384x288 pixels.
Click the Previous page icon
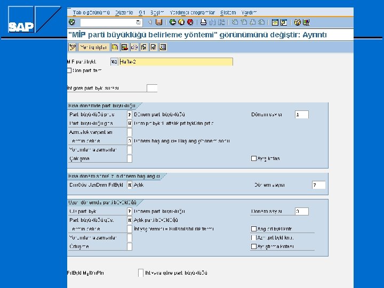244,22
